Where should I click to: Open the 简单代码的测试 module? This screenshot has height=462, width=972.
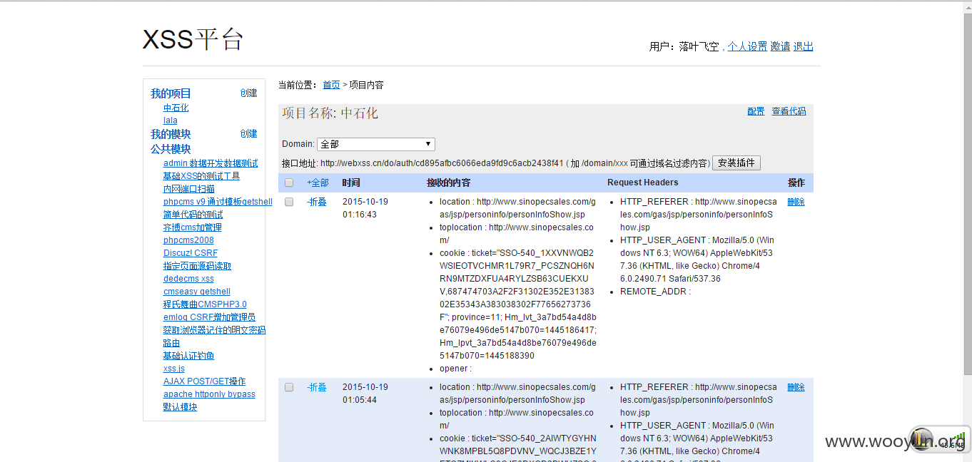[x=193, y=215]
